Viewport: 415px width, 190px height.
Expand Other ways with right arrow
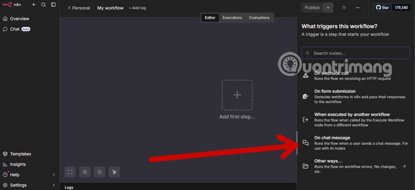tap(404, 166)
